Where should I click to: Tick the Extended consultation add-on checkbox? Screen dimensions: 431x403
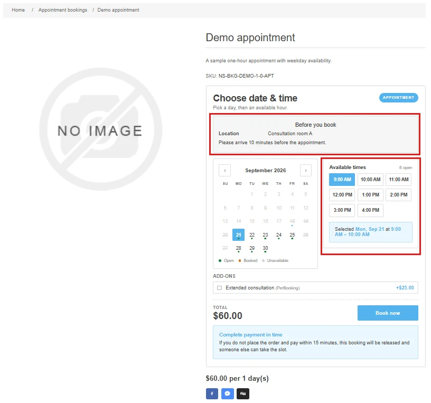coord(219,288)
